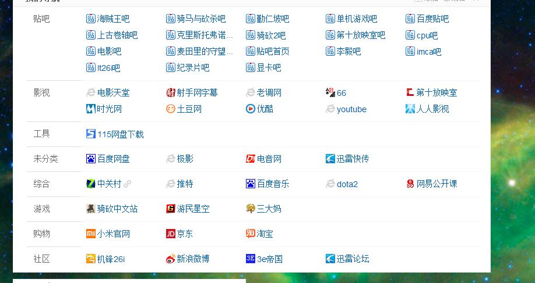Open 麦田里的守望... link
This screenshot has height=283, width=535.
tap(205, 51)
